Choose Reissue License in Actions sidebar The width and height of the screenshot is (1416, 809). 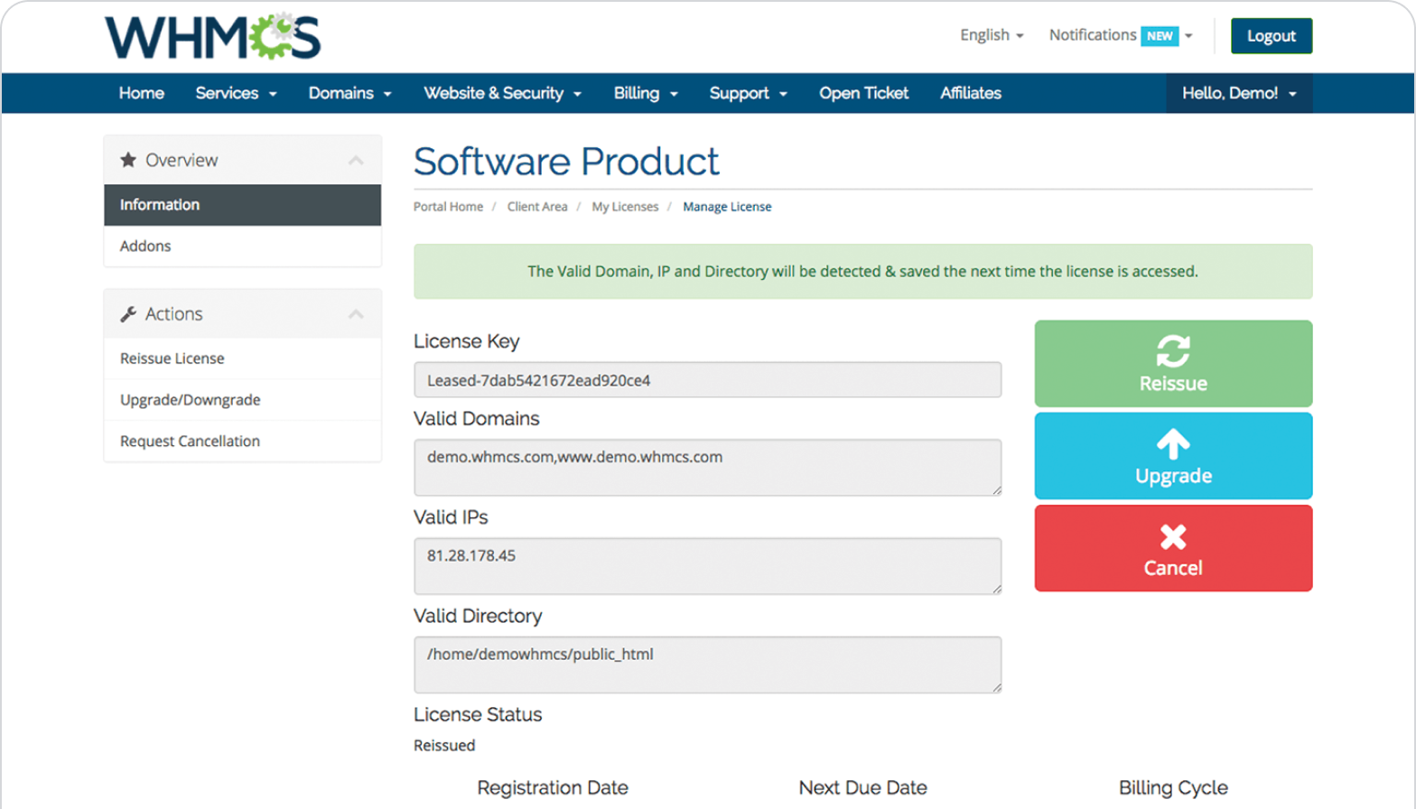coord(242,358)
